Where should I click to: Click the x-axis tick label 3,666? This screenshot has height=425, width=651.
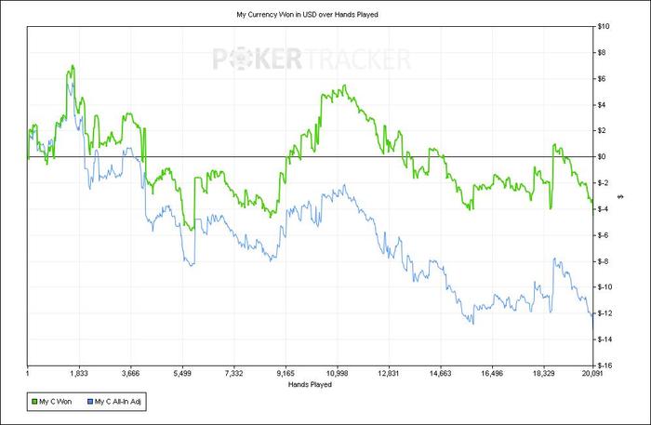pyautogui.click(x=131, y=374)
